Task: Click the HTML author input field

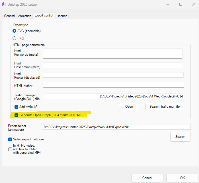Action: [113, 85]
